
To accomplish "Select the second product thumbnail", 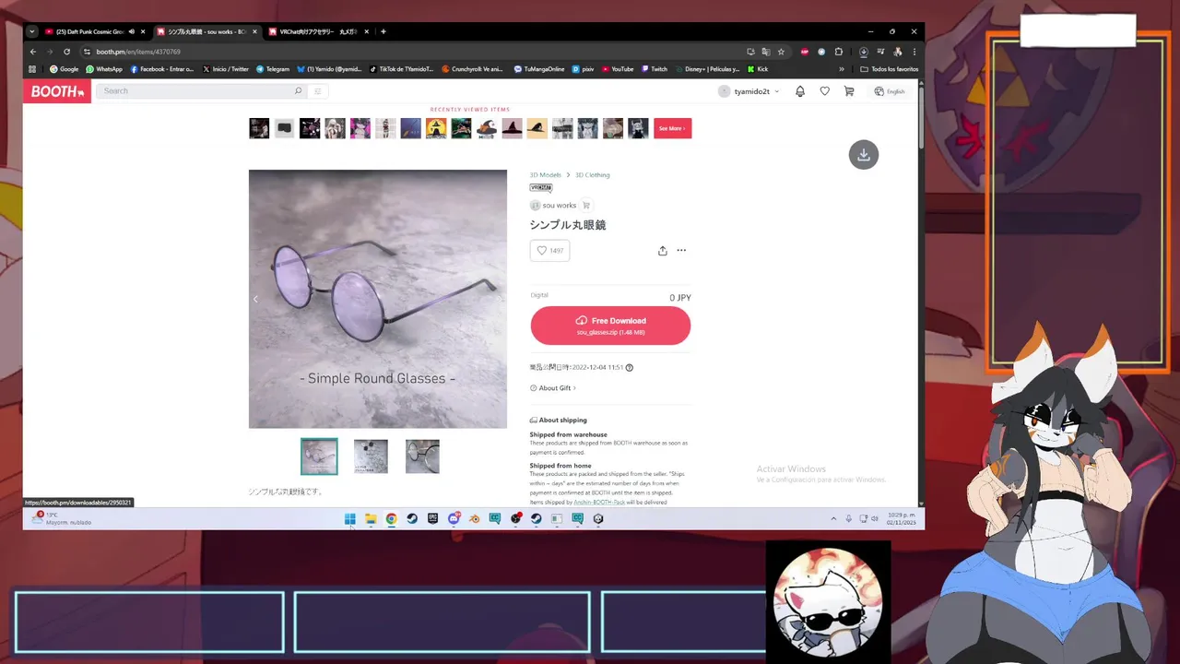I will (371, 456).
